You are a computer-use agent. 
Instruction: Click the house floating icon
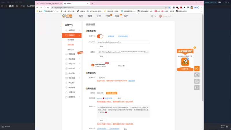[x=197, y=75]
